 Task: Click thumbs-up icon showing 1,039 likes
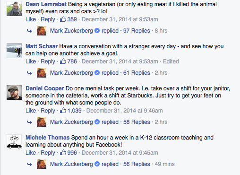(63, 110)
